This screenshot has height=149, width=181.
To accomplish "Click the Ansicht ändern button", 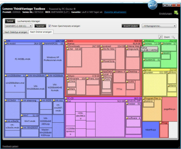I will click(130, 26).
